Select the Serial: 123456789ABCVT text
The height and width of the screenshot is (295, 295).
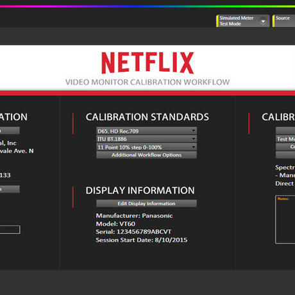point(133,232)
